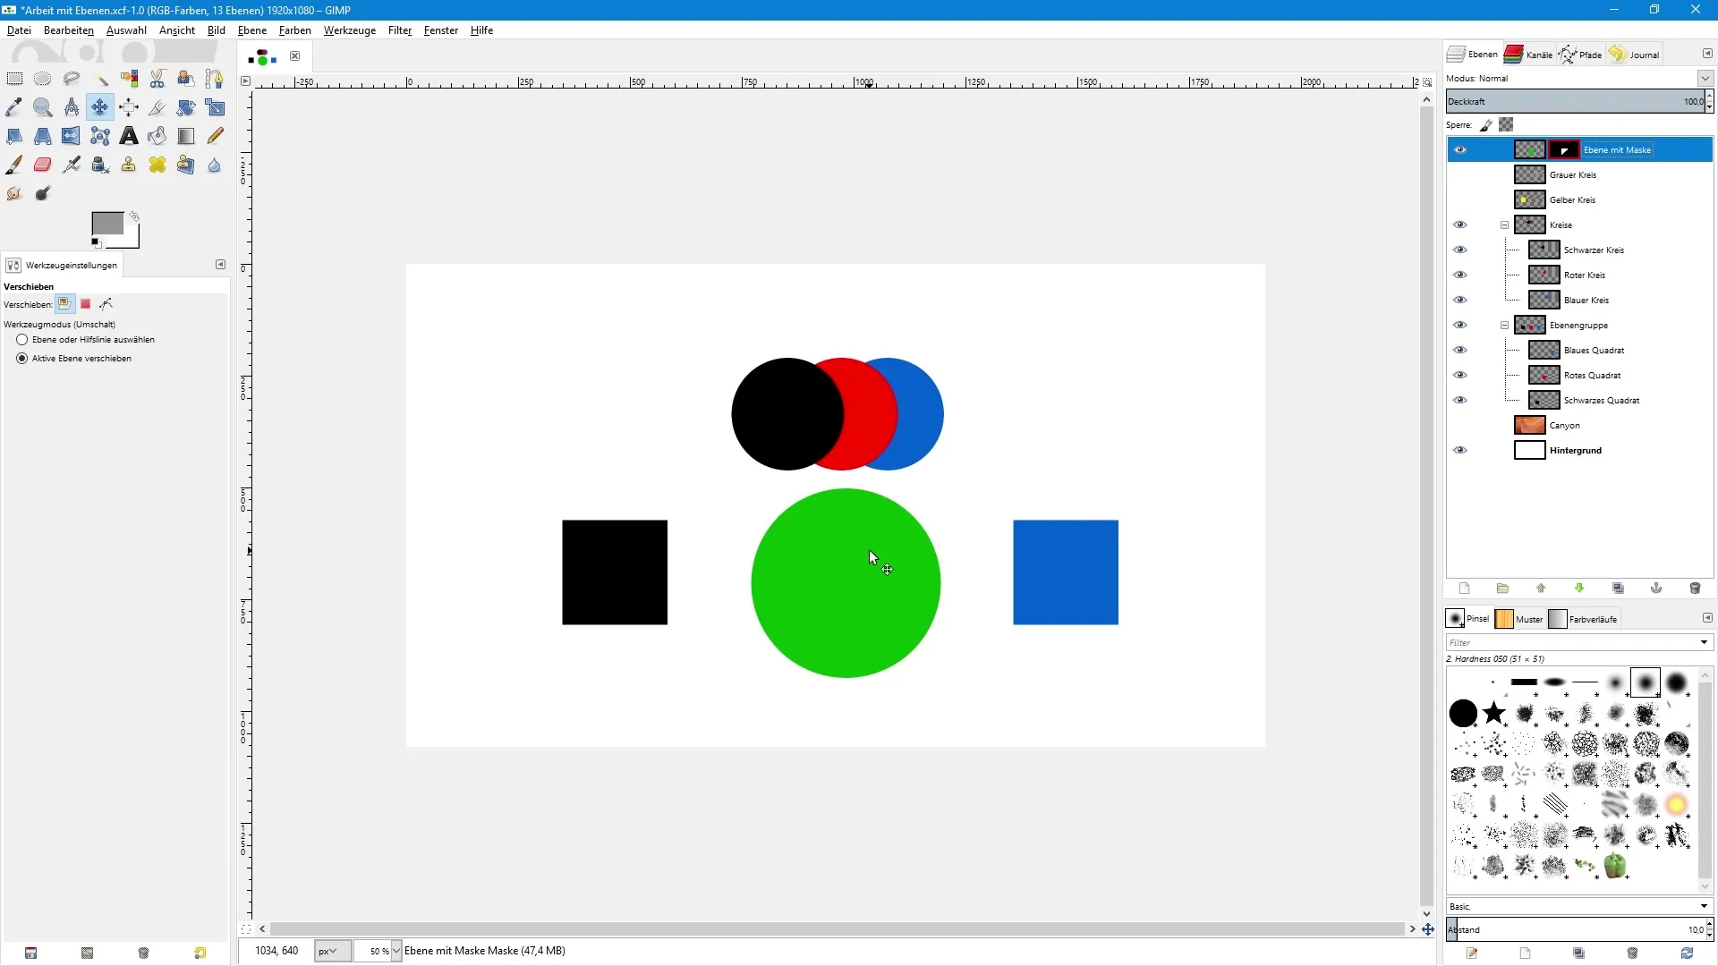This screenshot has height=966, width=1718.
Task: Switch to the Journal tab
Action: point(1635,55)
